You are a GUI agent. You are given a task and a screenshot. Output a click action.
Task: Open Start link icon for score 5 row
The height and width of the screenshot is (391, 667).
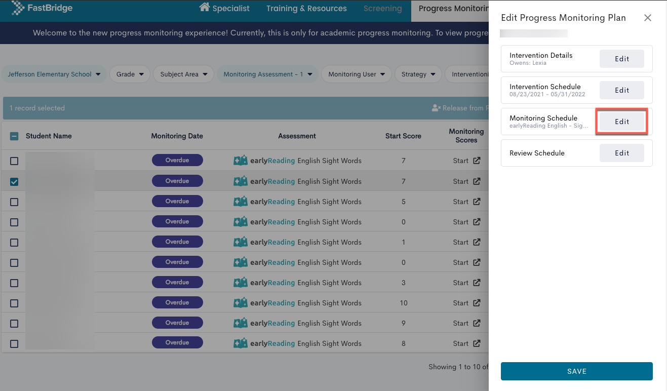(477, 202)
